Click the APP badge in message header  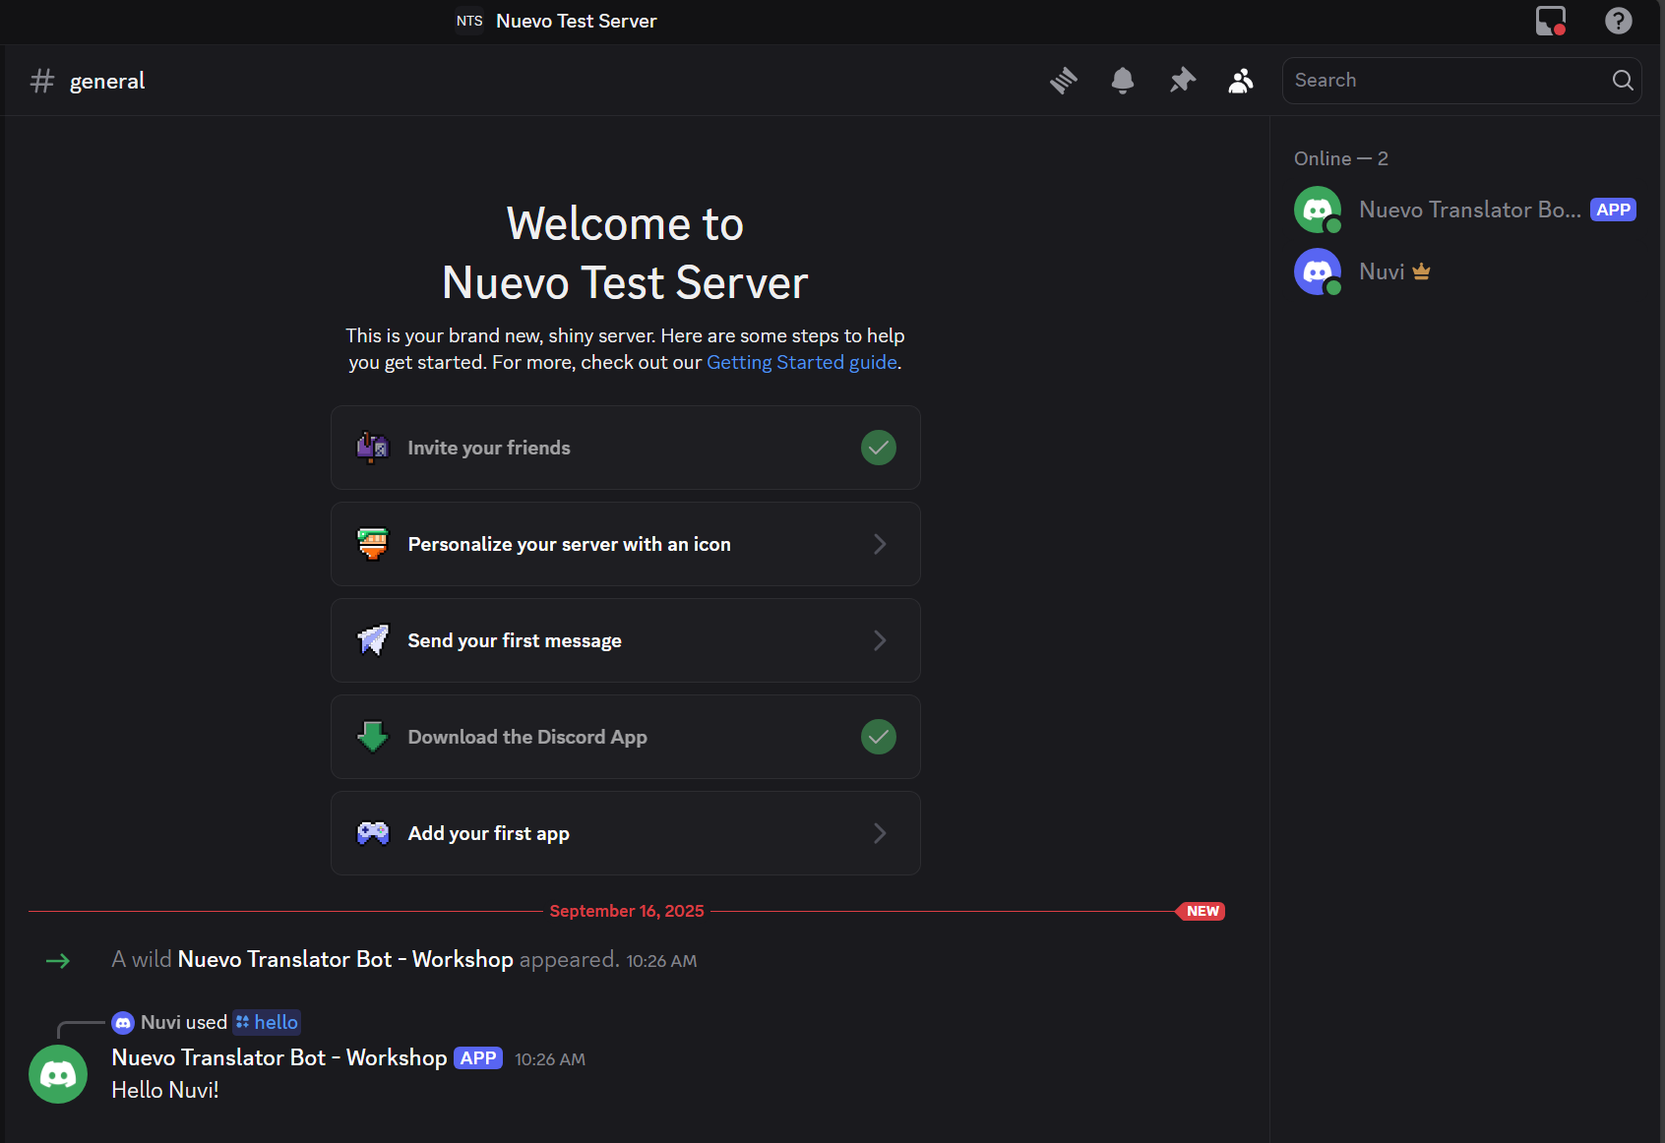[x=478, y=1058]
